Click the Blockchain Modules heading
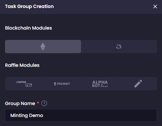This screenshot has width=162, height=126. click(28, 28)
